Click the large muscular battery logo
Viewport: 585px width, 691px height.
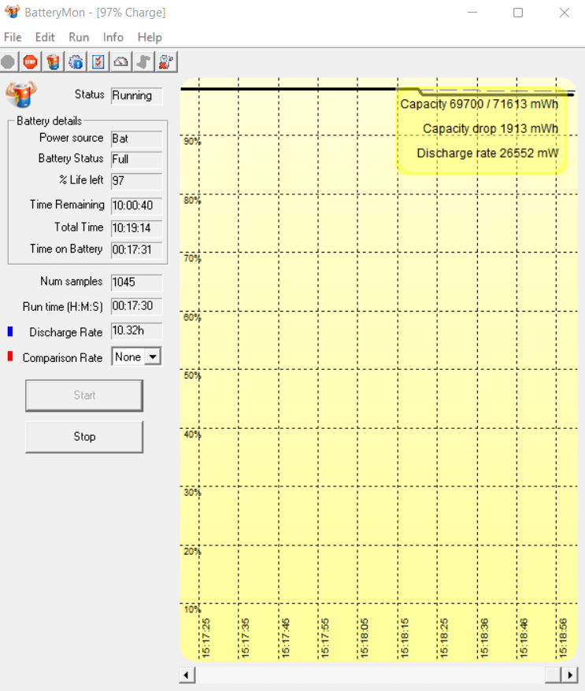coord(20,94)
